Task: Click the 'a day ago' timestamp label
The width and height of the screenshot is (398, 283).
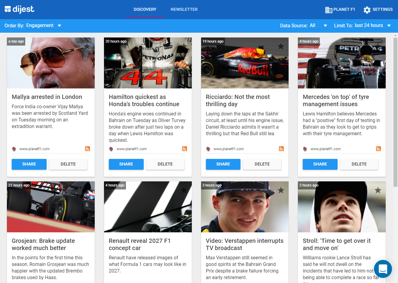Action: tap(16, 41)
